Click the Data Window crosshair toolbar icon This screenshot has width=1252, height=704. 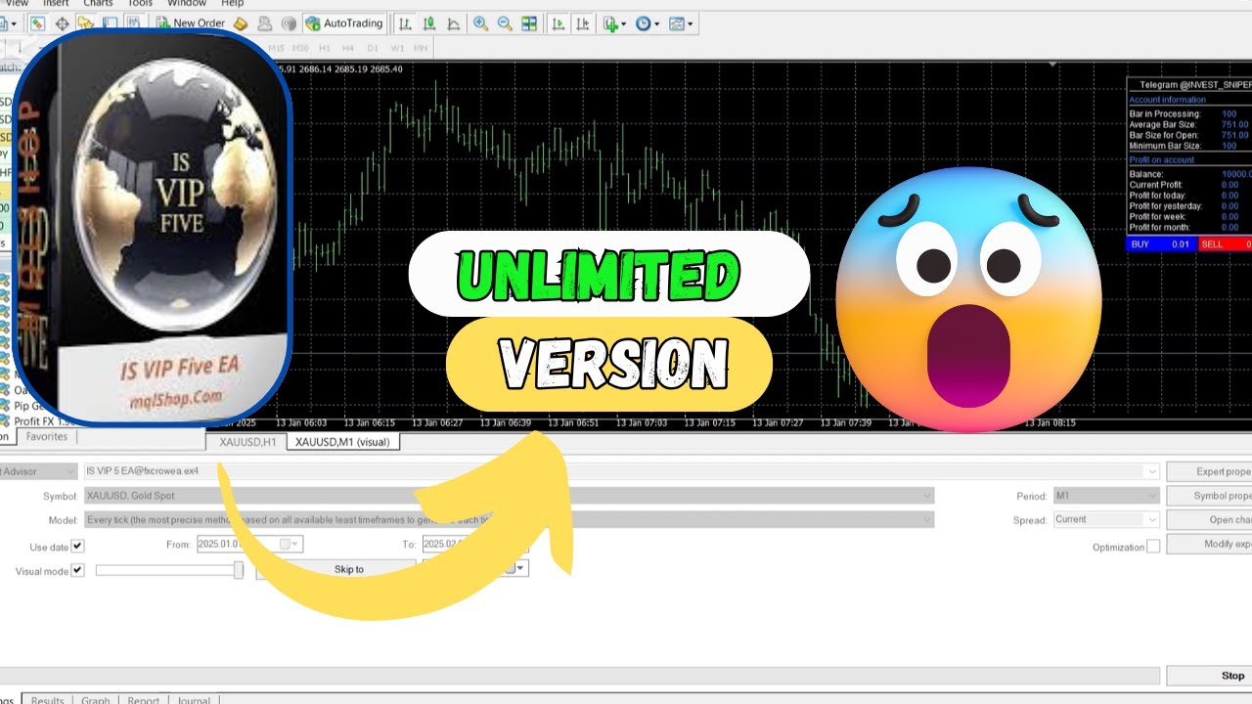62,23
